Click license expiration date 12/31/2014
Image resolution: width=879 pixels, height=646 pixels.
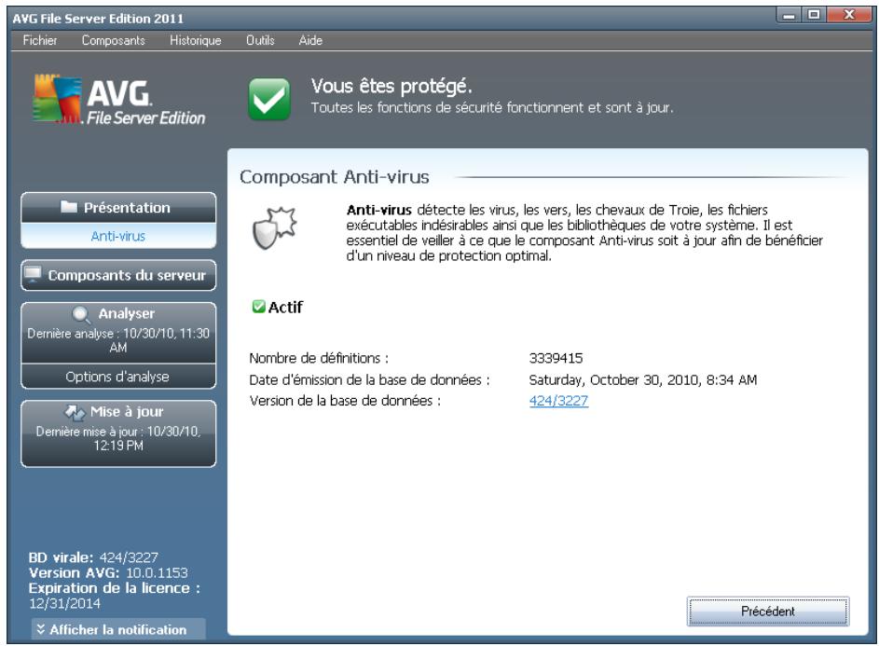pos(64,604)
